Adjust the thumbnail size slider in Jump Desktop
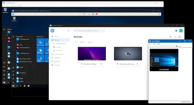The height and width of the screenshot is (105, 194). pyautogui.click(x=186, y=102)
